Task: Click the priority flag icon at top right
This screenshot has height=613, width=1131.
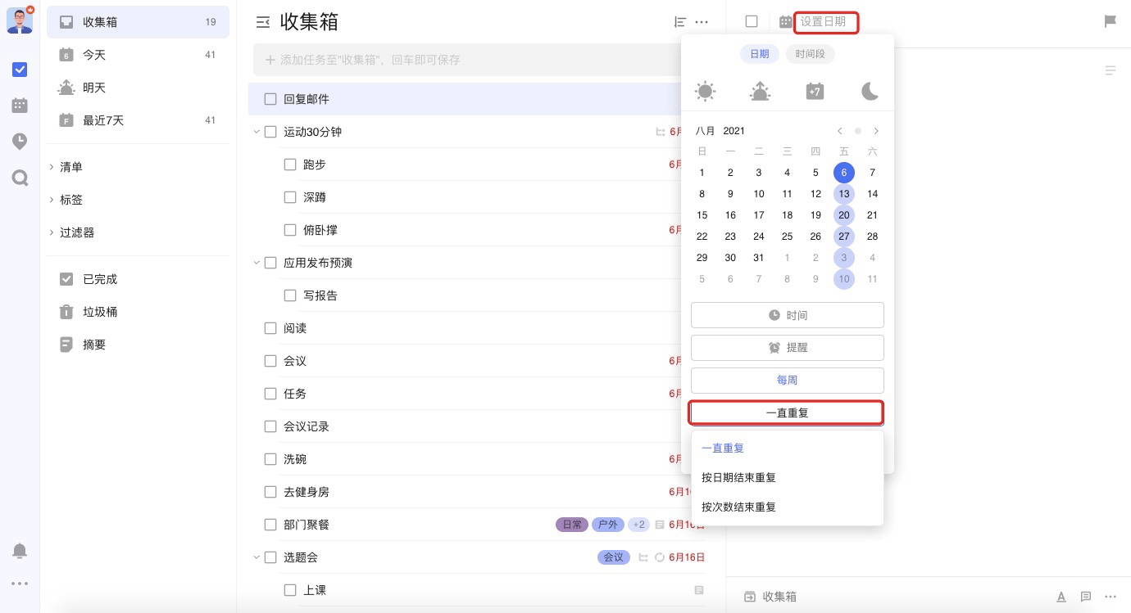Action: click(x=1111, y=22)
